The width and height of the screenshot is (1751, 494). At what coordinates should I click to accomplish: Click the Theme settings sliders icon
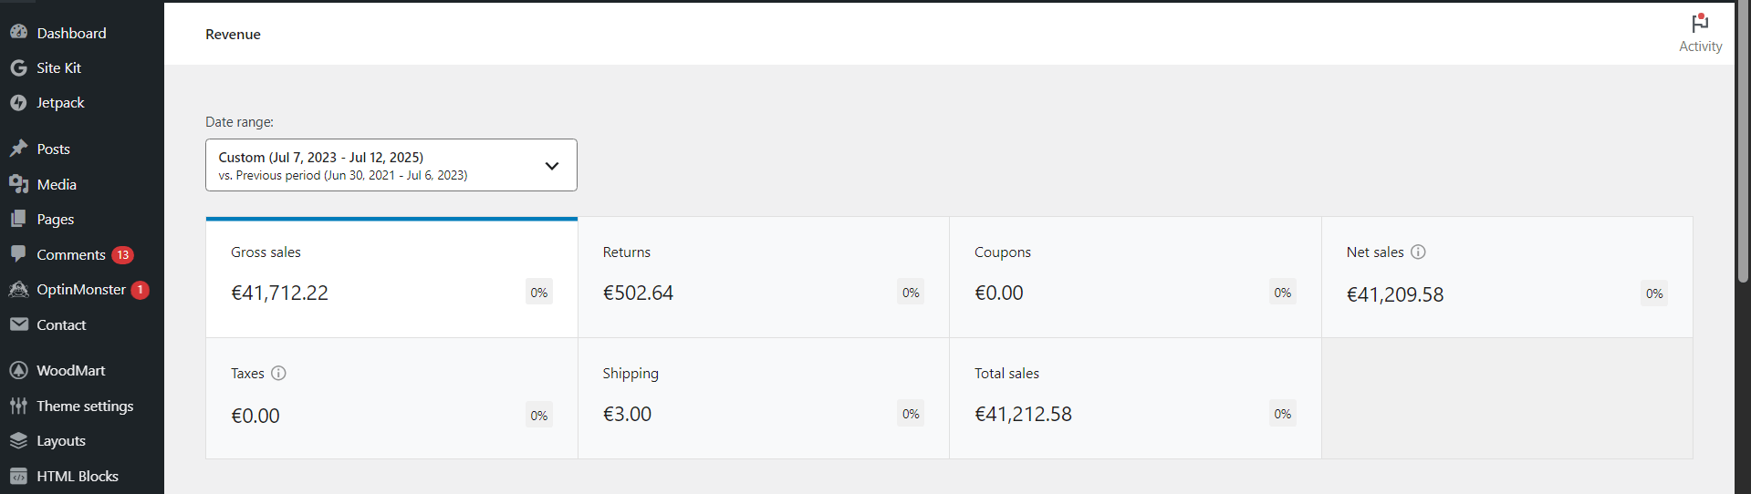click(18, 406)
